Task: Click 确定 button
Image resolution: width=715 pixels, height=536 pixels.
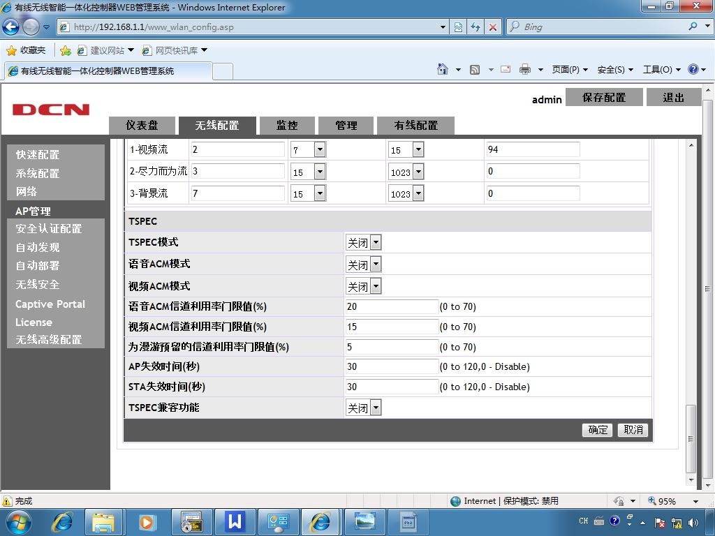Action: pyautogui.click(x=598, y=430)
